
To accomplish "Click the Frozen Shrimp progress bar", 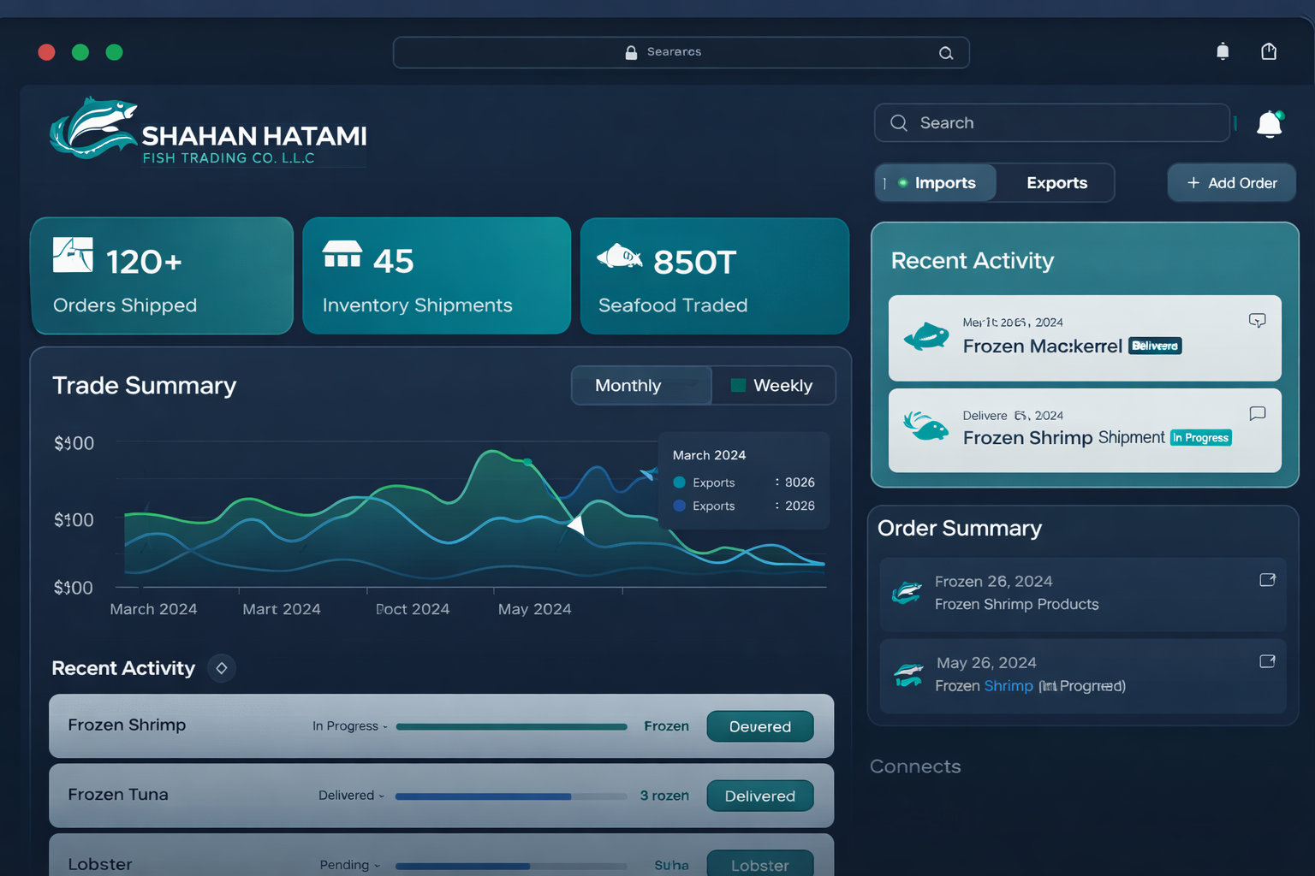I will pyautogui.click(x=511, y=727).
